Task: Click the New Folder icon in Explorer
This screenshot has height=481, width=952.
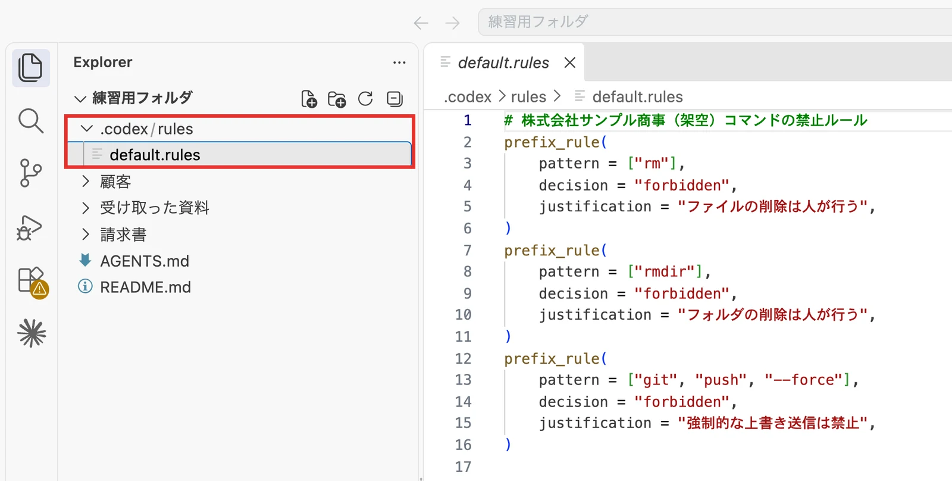Action: pos(337,99)
